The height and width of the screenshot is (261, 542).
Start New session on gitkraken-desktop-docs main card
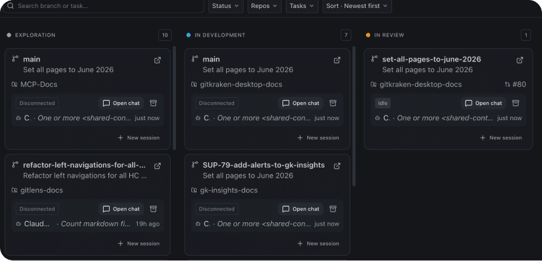pos(319,138)
